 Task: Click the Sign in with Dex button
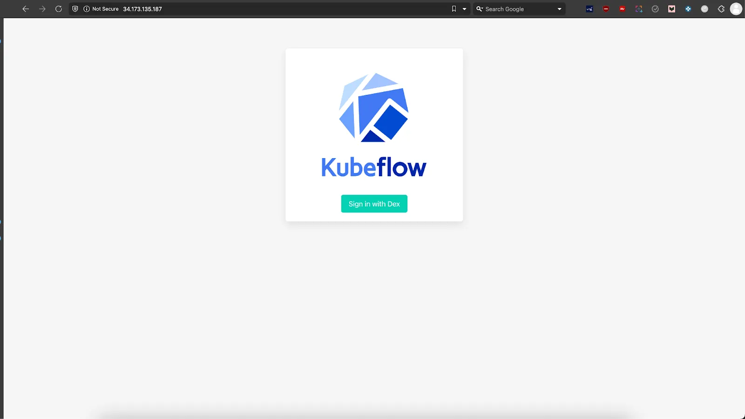coord(374,204)
